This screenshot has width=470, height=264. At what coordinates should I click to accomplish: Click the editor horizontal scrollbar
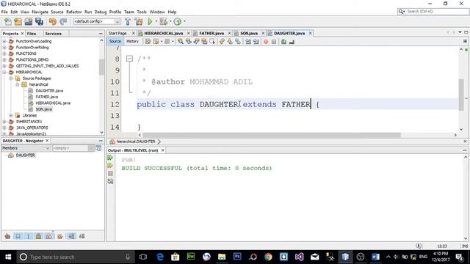(271, 135)
